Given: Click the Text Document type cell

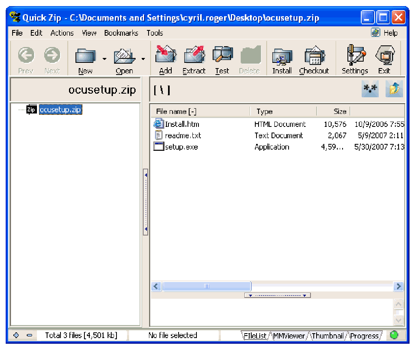Looking at the screenshot, I should coord(278,135).
